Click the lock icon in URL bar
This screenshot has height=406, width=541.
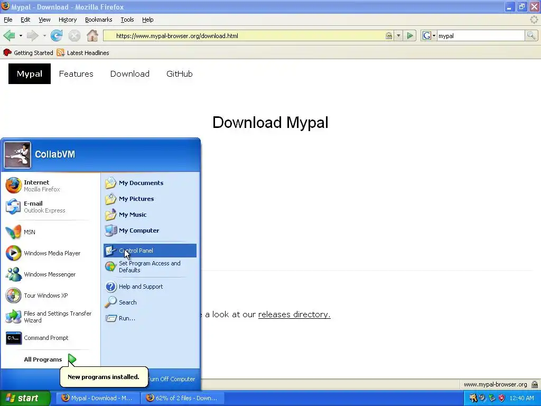389,35
